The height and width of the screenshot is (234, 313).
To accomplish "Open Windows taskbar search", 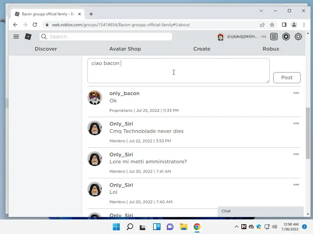I will 130,227.
